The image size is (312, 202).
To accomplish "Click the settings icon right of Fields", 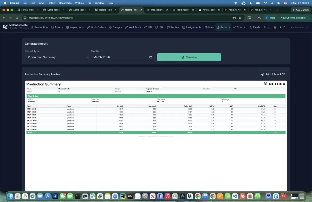I will click(264, 27).
